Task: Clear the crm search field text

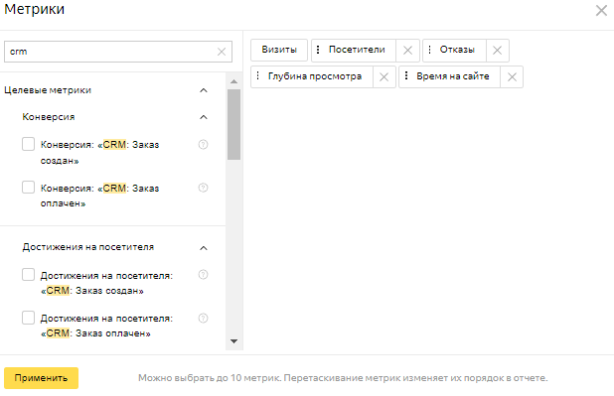Action: pos(222,52)
